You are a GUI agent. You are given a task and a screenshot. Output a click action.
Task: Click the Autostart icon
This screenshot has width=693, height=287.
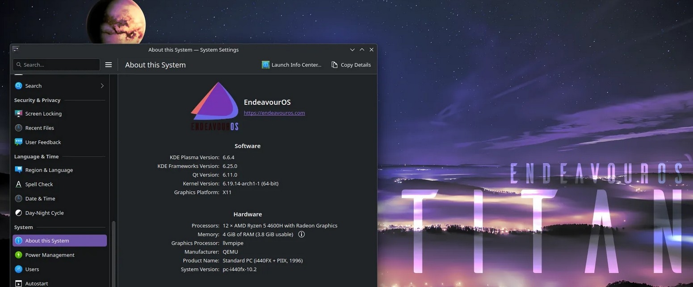[x=18, y=283]
